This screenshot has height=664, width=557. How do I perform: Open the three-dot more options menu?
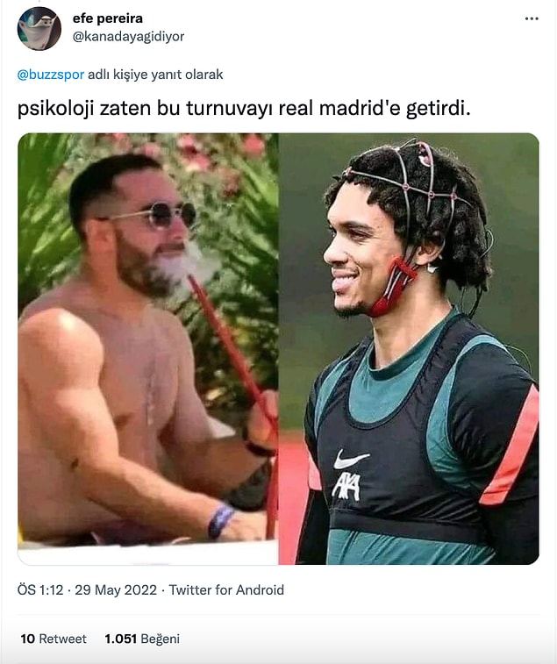pos(532,18)
